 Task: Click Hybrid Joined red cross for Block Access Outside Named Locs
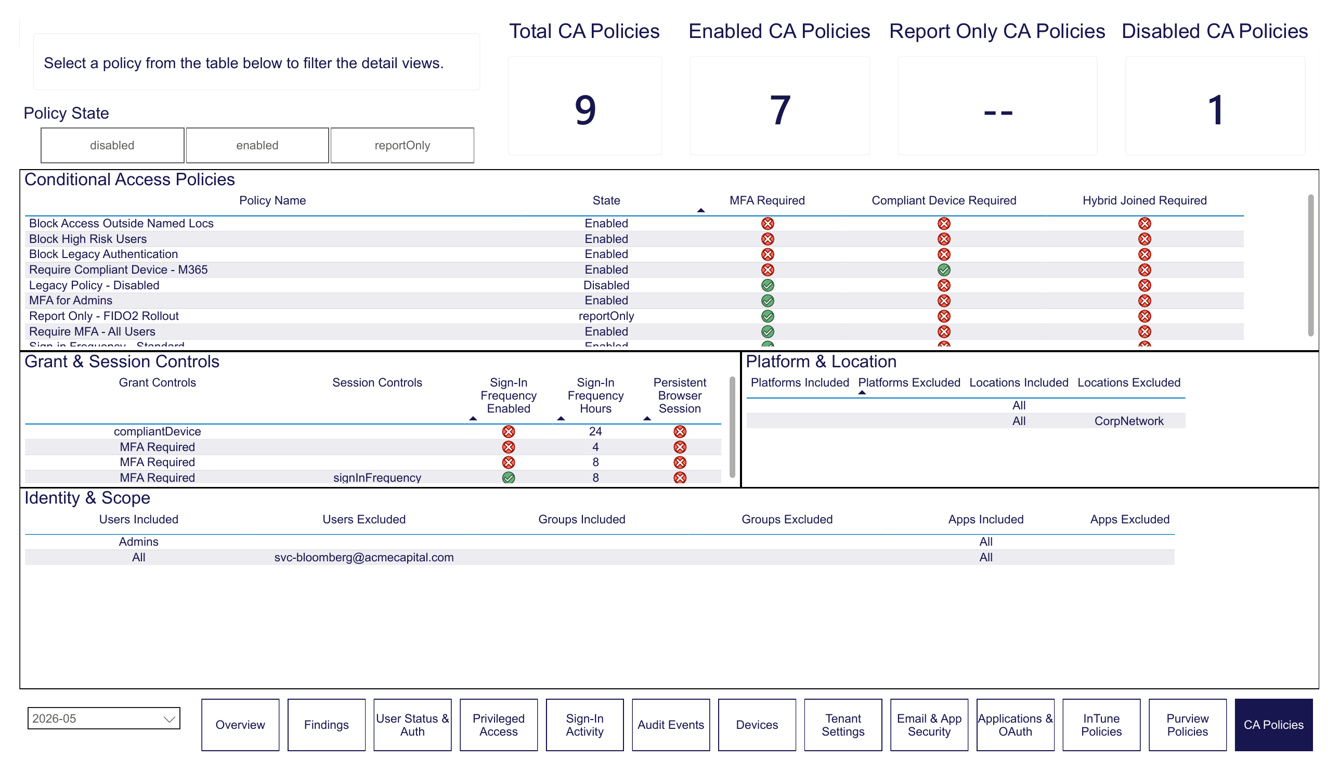[x=1144, y=224]
